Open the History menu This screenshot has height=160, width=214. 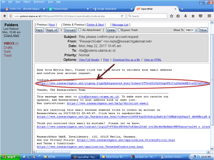tap(27, 2)
